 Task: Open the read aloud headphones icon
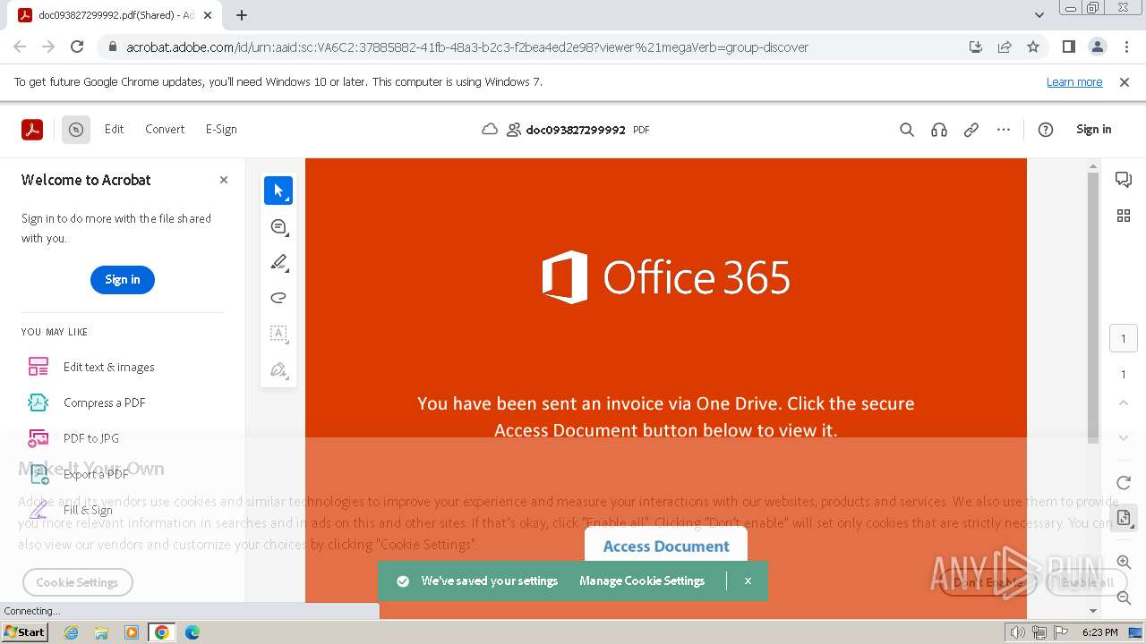click(x=939, y=130)
